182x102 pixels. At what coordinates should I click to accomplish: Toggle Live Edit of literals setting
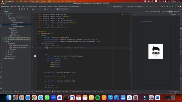[x=154, y=12]
